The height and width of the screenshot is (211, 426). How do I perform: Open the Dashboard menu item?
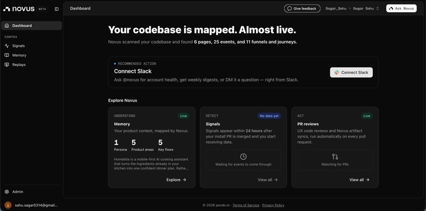point(32,25)
